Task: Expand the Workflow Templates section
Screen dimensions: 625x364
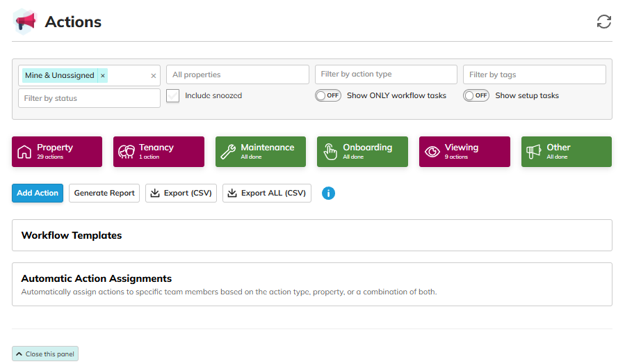Action: tap(312, 235)
